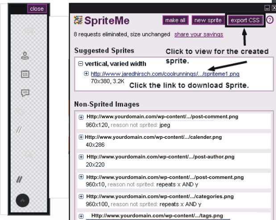
Task: Click the export CSS button
Action: 245,20
